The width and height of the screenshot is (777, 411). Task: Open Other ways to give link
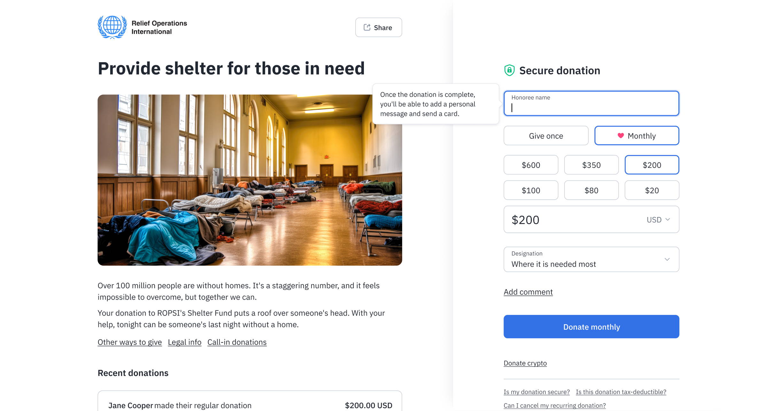(129, 342)
